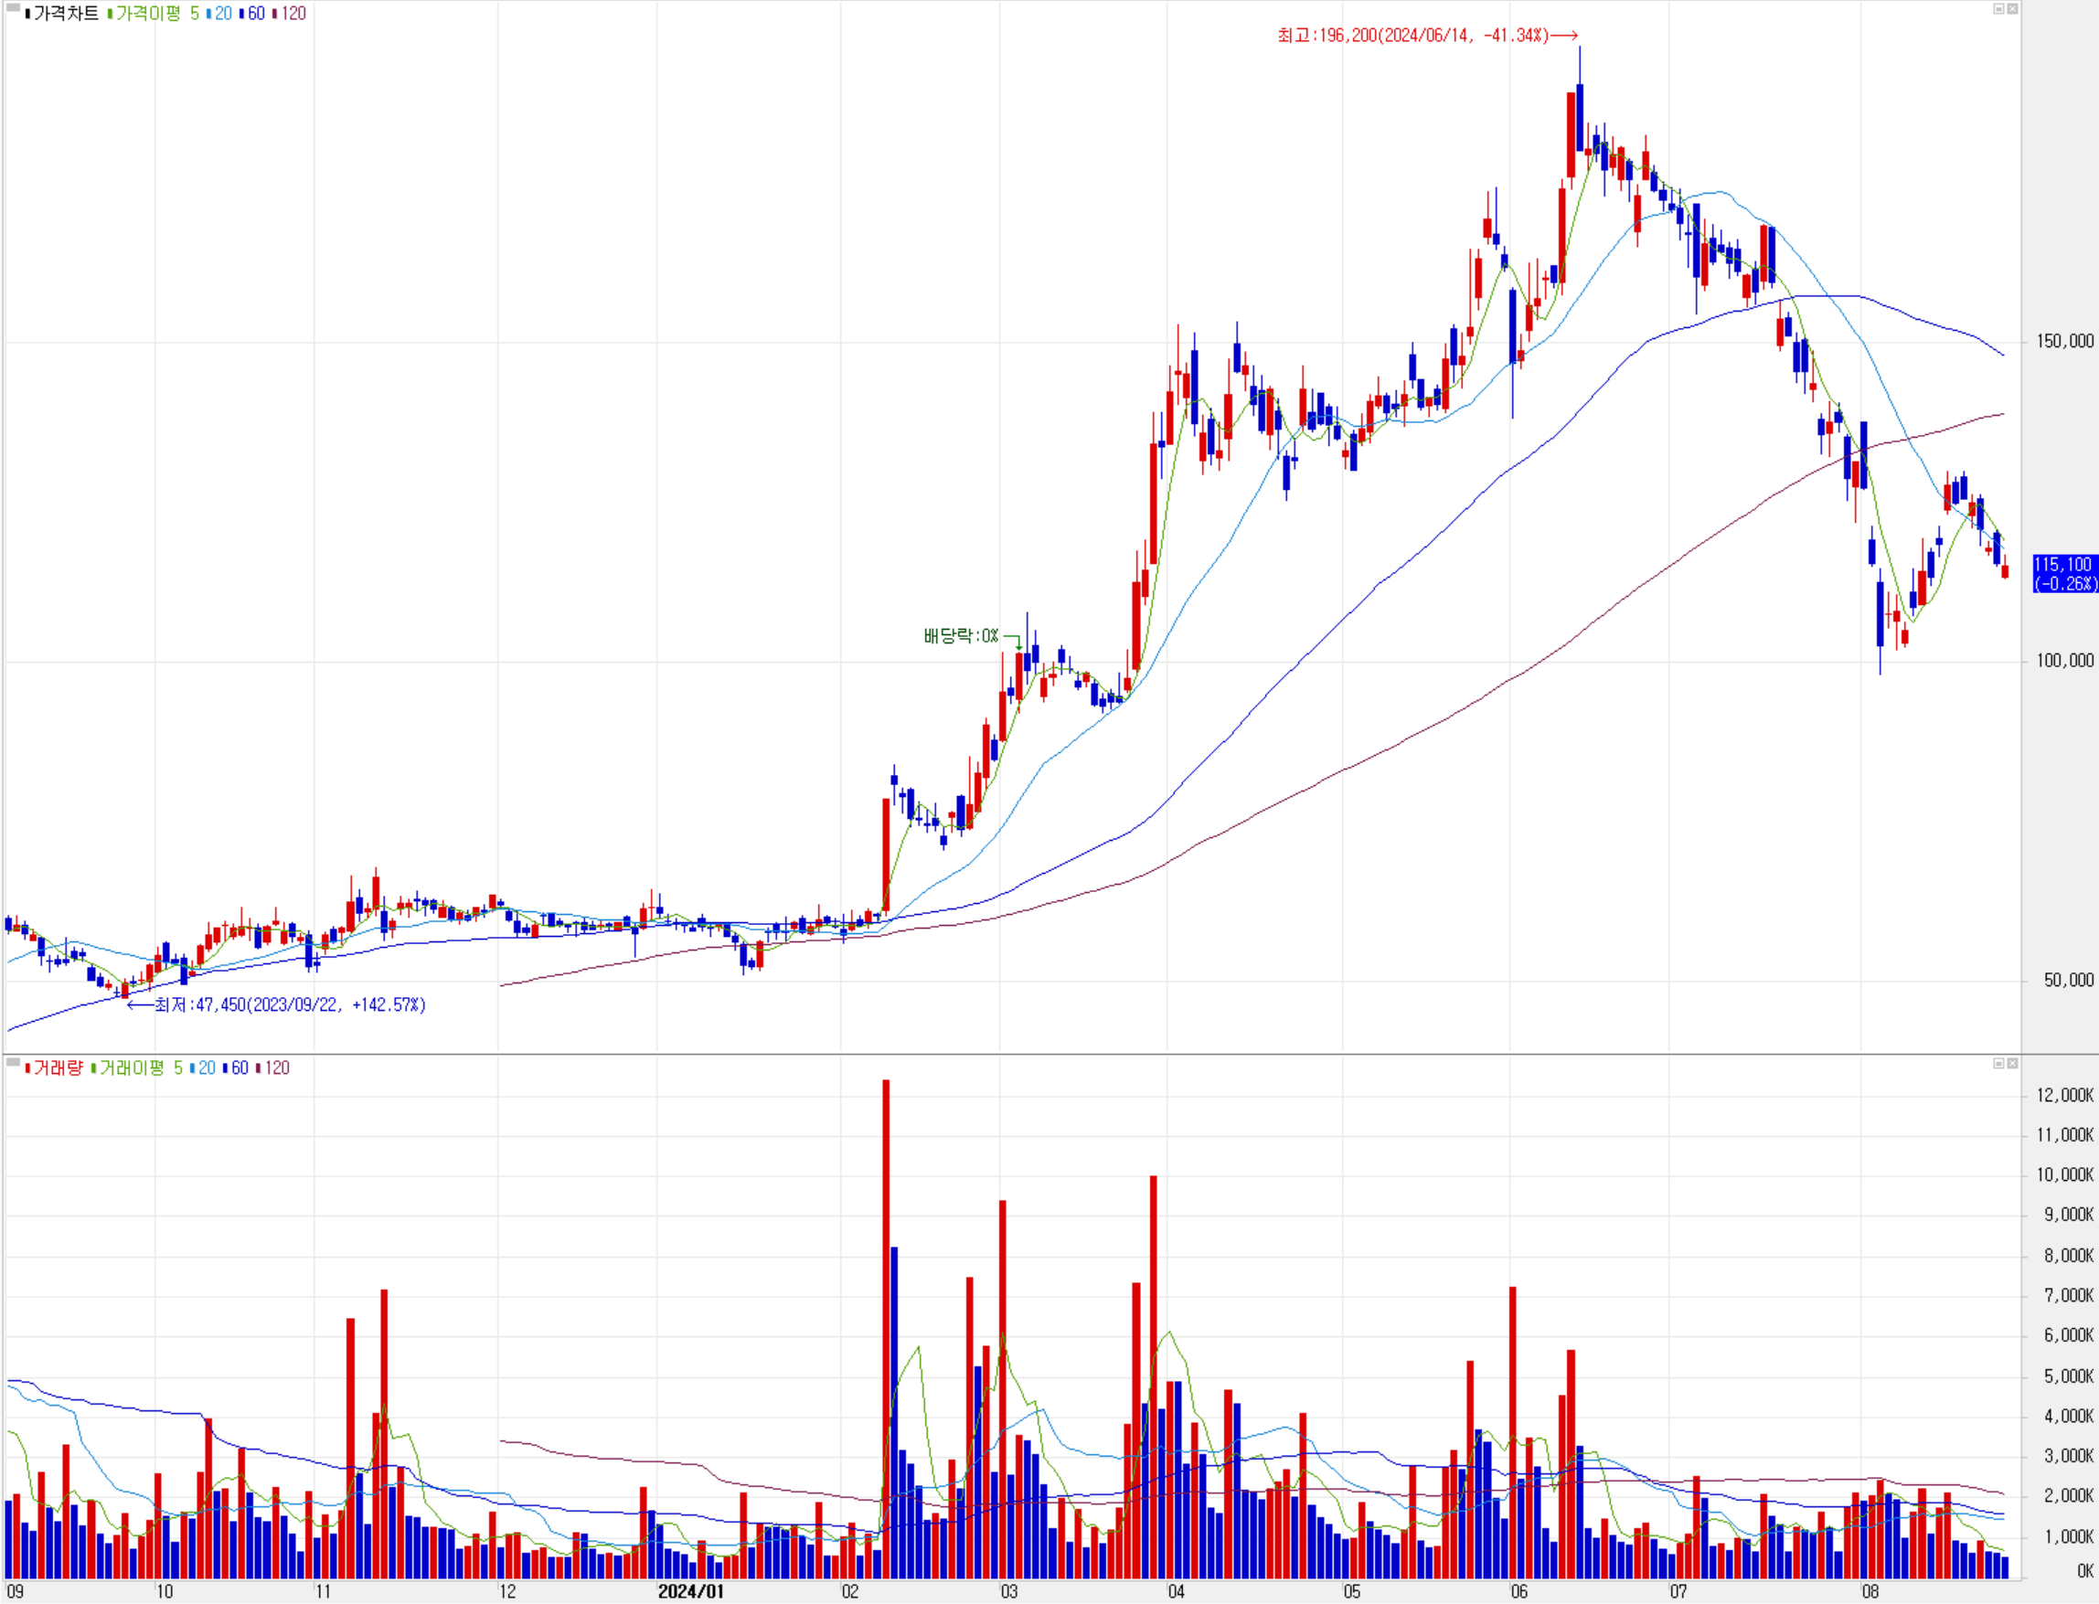Click purple 120 volume moving average legend
This screenshot has width=2099, height=1604.
276,1068
